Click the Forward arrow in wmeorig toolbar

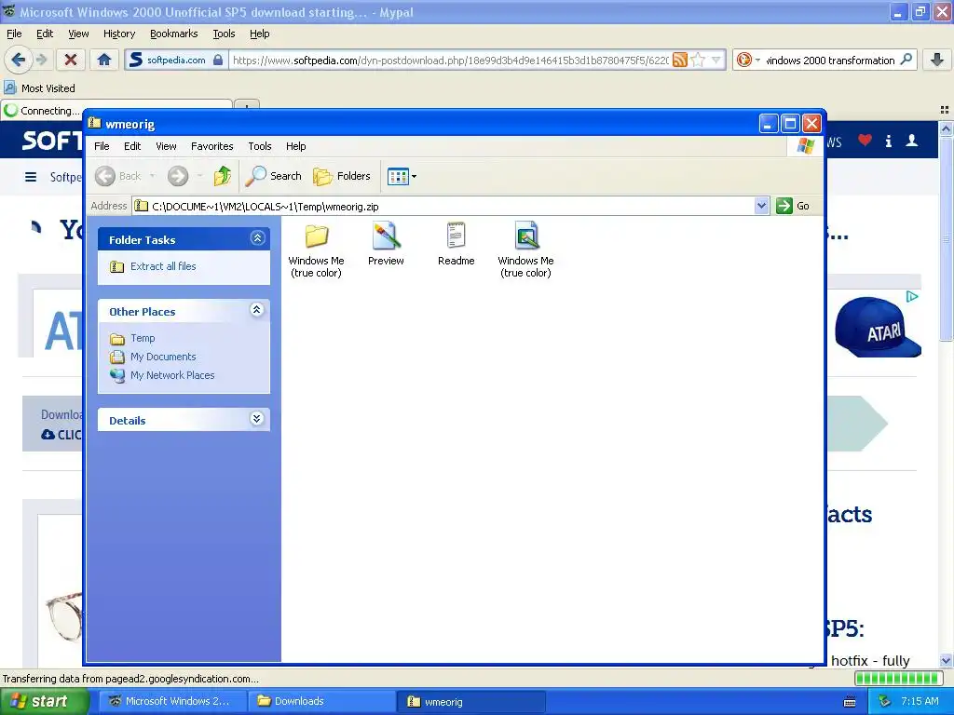(178, 176)
